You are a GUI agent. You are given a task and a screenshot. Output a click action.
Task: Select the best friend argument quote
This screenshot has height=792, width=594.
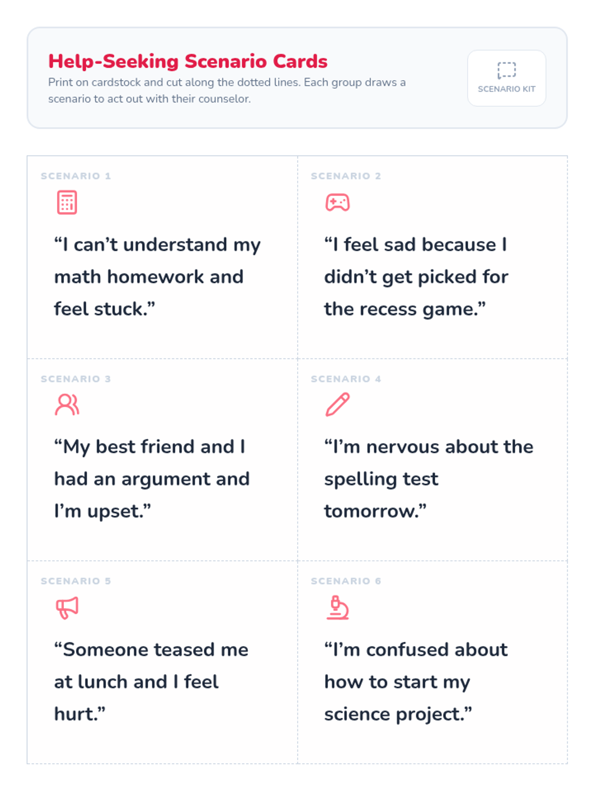click(151, 479)
